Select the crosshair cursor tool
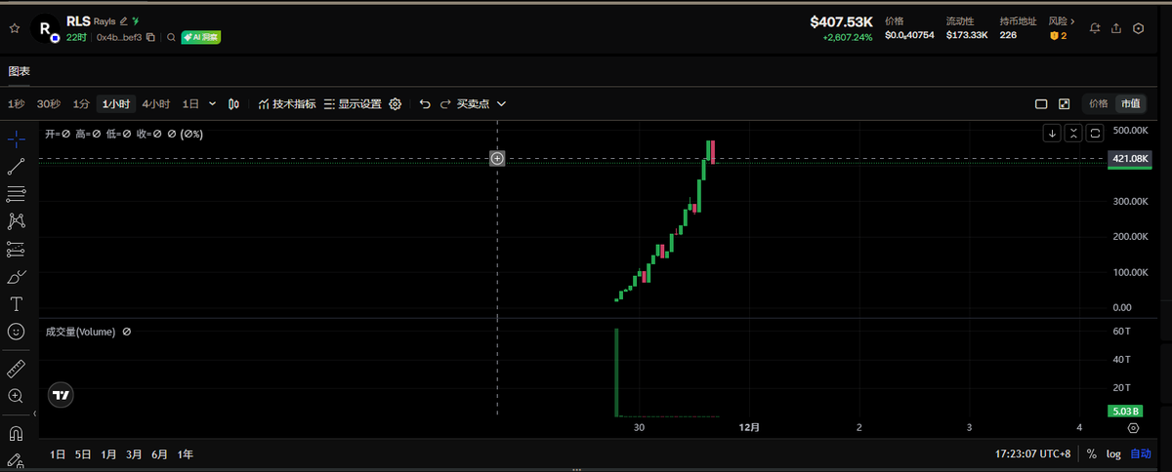Viewport: 1172px width, 472px height. coord(16,138)
